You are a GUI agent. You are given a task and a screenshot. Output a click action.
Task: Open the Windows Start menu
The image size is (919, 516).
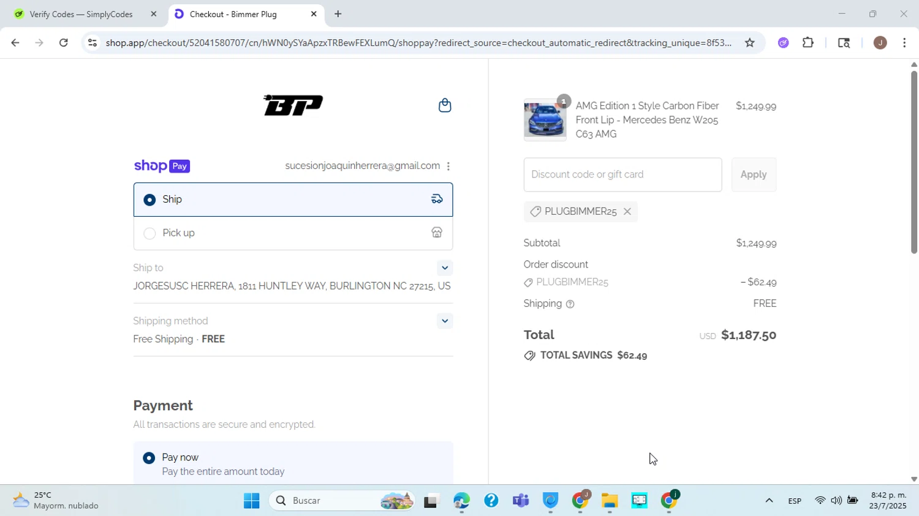pos(251,501)
